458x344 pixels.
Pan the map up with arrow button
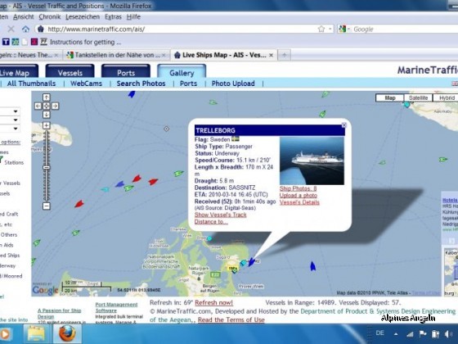coord(47,97)
